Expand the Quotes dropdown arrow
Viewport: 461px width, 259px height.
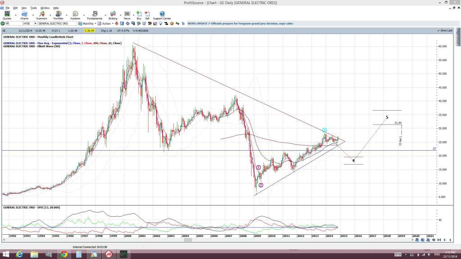(x=16, y=15)
